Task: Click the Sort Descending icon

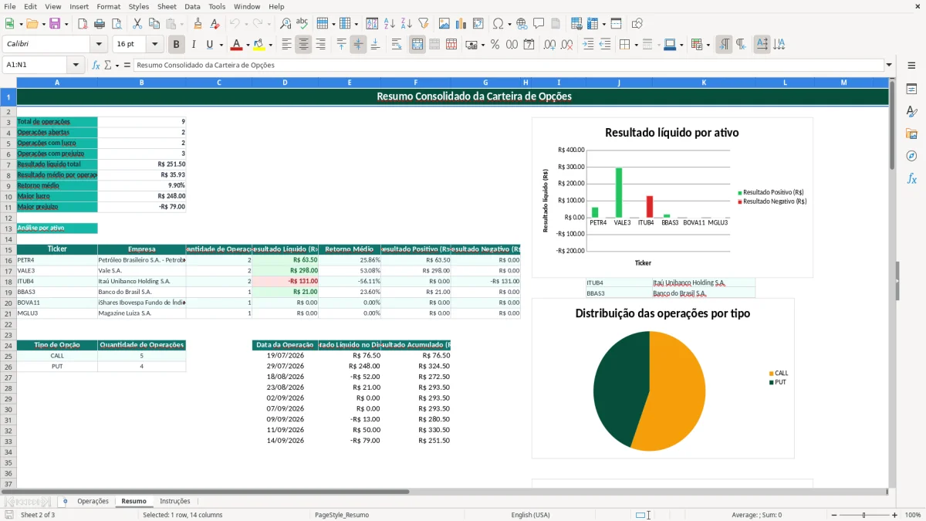Action: tap(406, 24)
